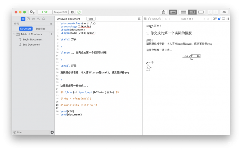
Task: Select the outline sidebar tab icon
Action: [x=23, y=19]
